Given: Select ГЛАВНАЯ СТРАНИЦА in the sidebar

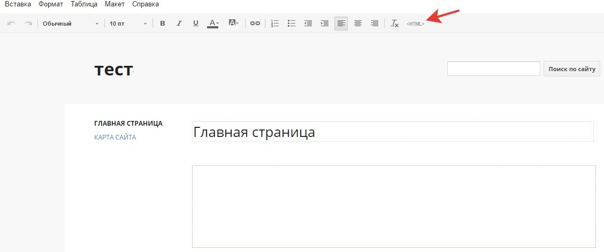Looking at the screenshot, I should point(128,123).
